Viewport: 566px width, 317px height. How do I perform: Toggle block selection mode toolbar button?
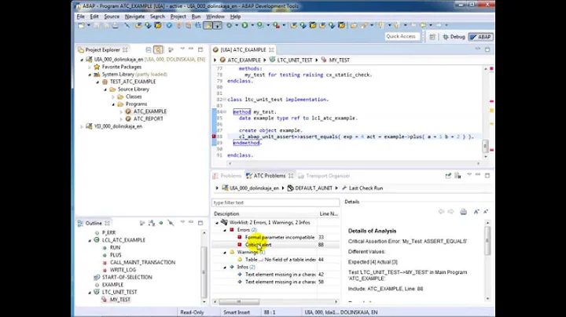coord(217,26)
